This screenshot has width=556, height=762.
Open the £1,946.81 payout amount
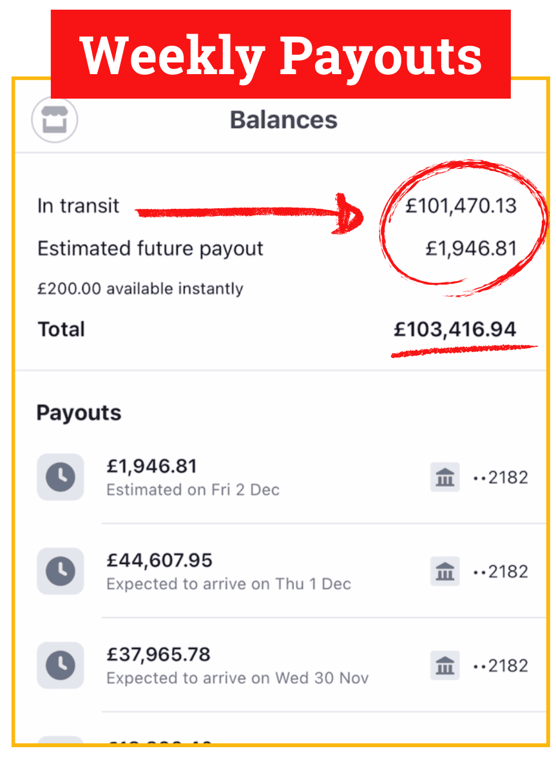click(x=152, y=466)
